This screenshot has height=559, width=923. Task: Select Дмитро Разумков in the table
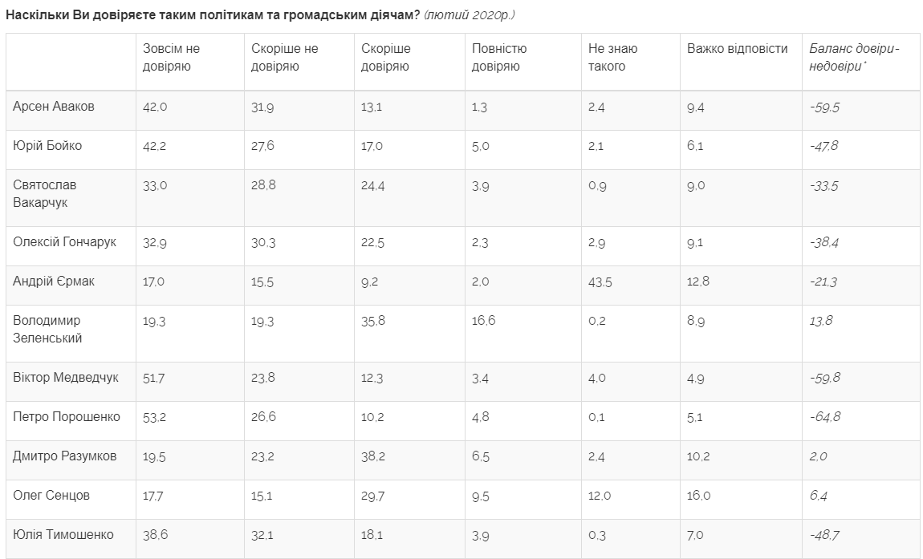[x=65, y=456]
